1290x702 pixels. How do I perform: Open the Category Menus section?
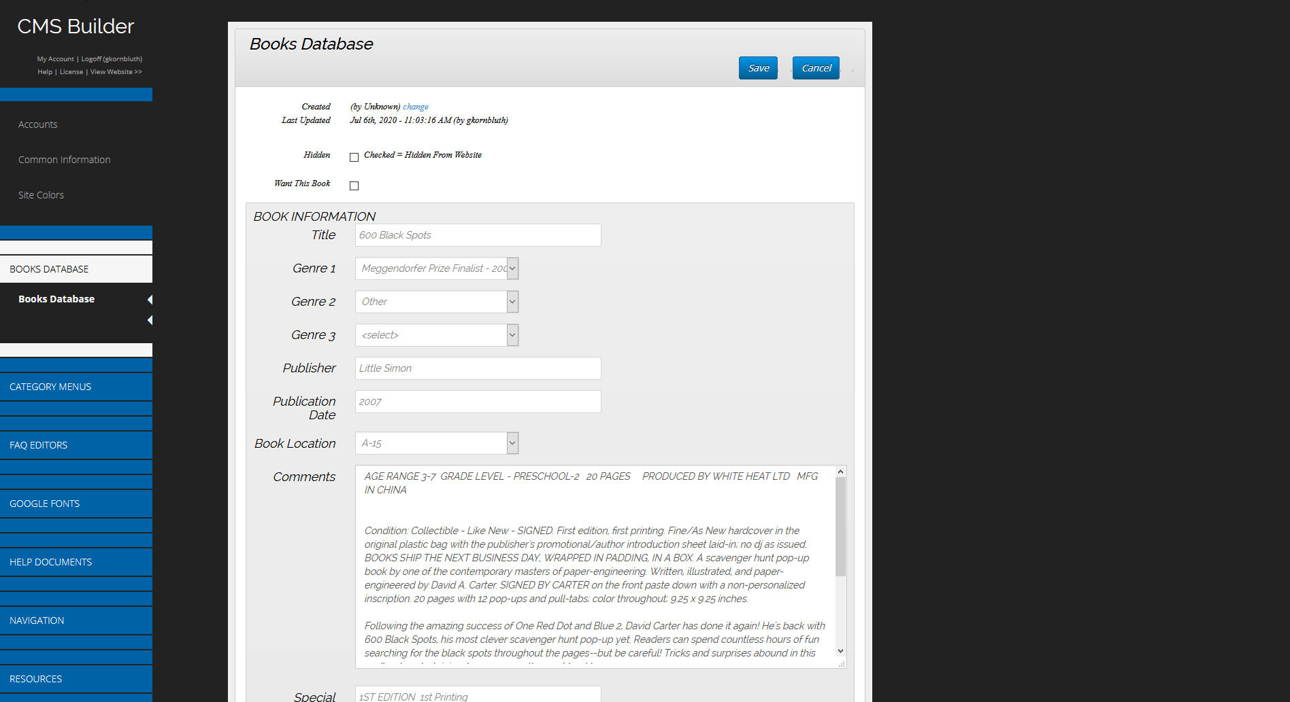click(50, 387)
